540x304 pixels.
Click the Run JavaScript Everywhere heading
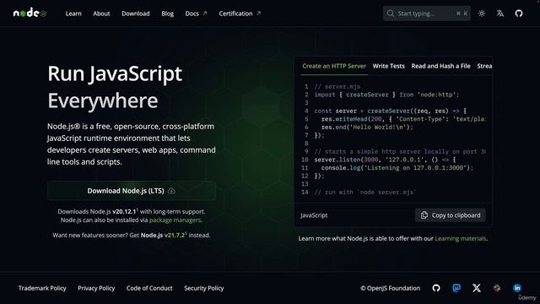(115, 87)
